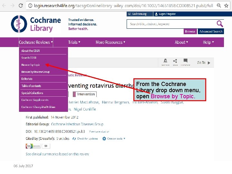
Task: Click the Altmetric score badge
Action: pyautogui.click(x=38, y=146)
